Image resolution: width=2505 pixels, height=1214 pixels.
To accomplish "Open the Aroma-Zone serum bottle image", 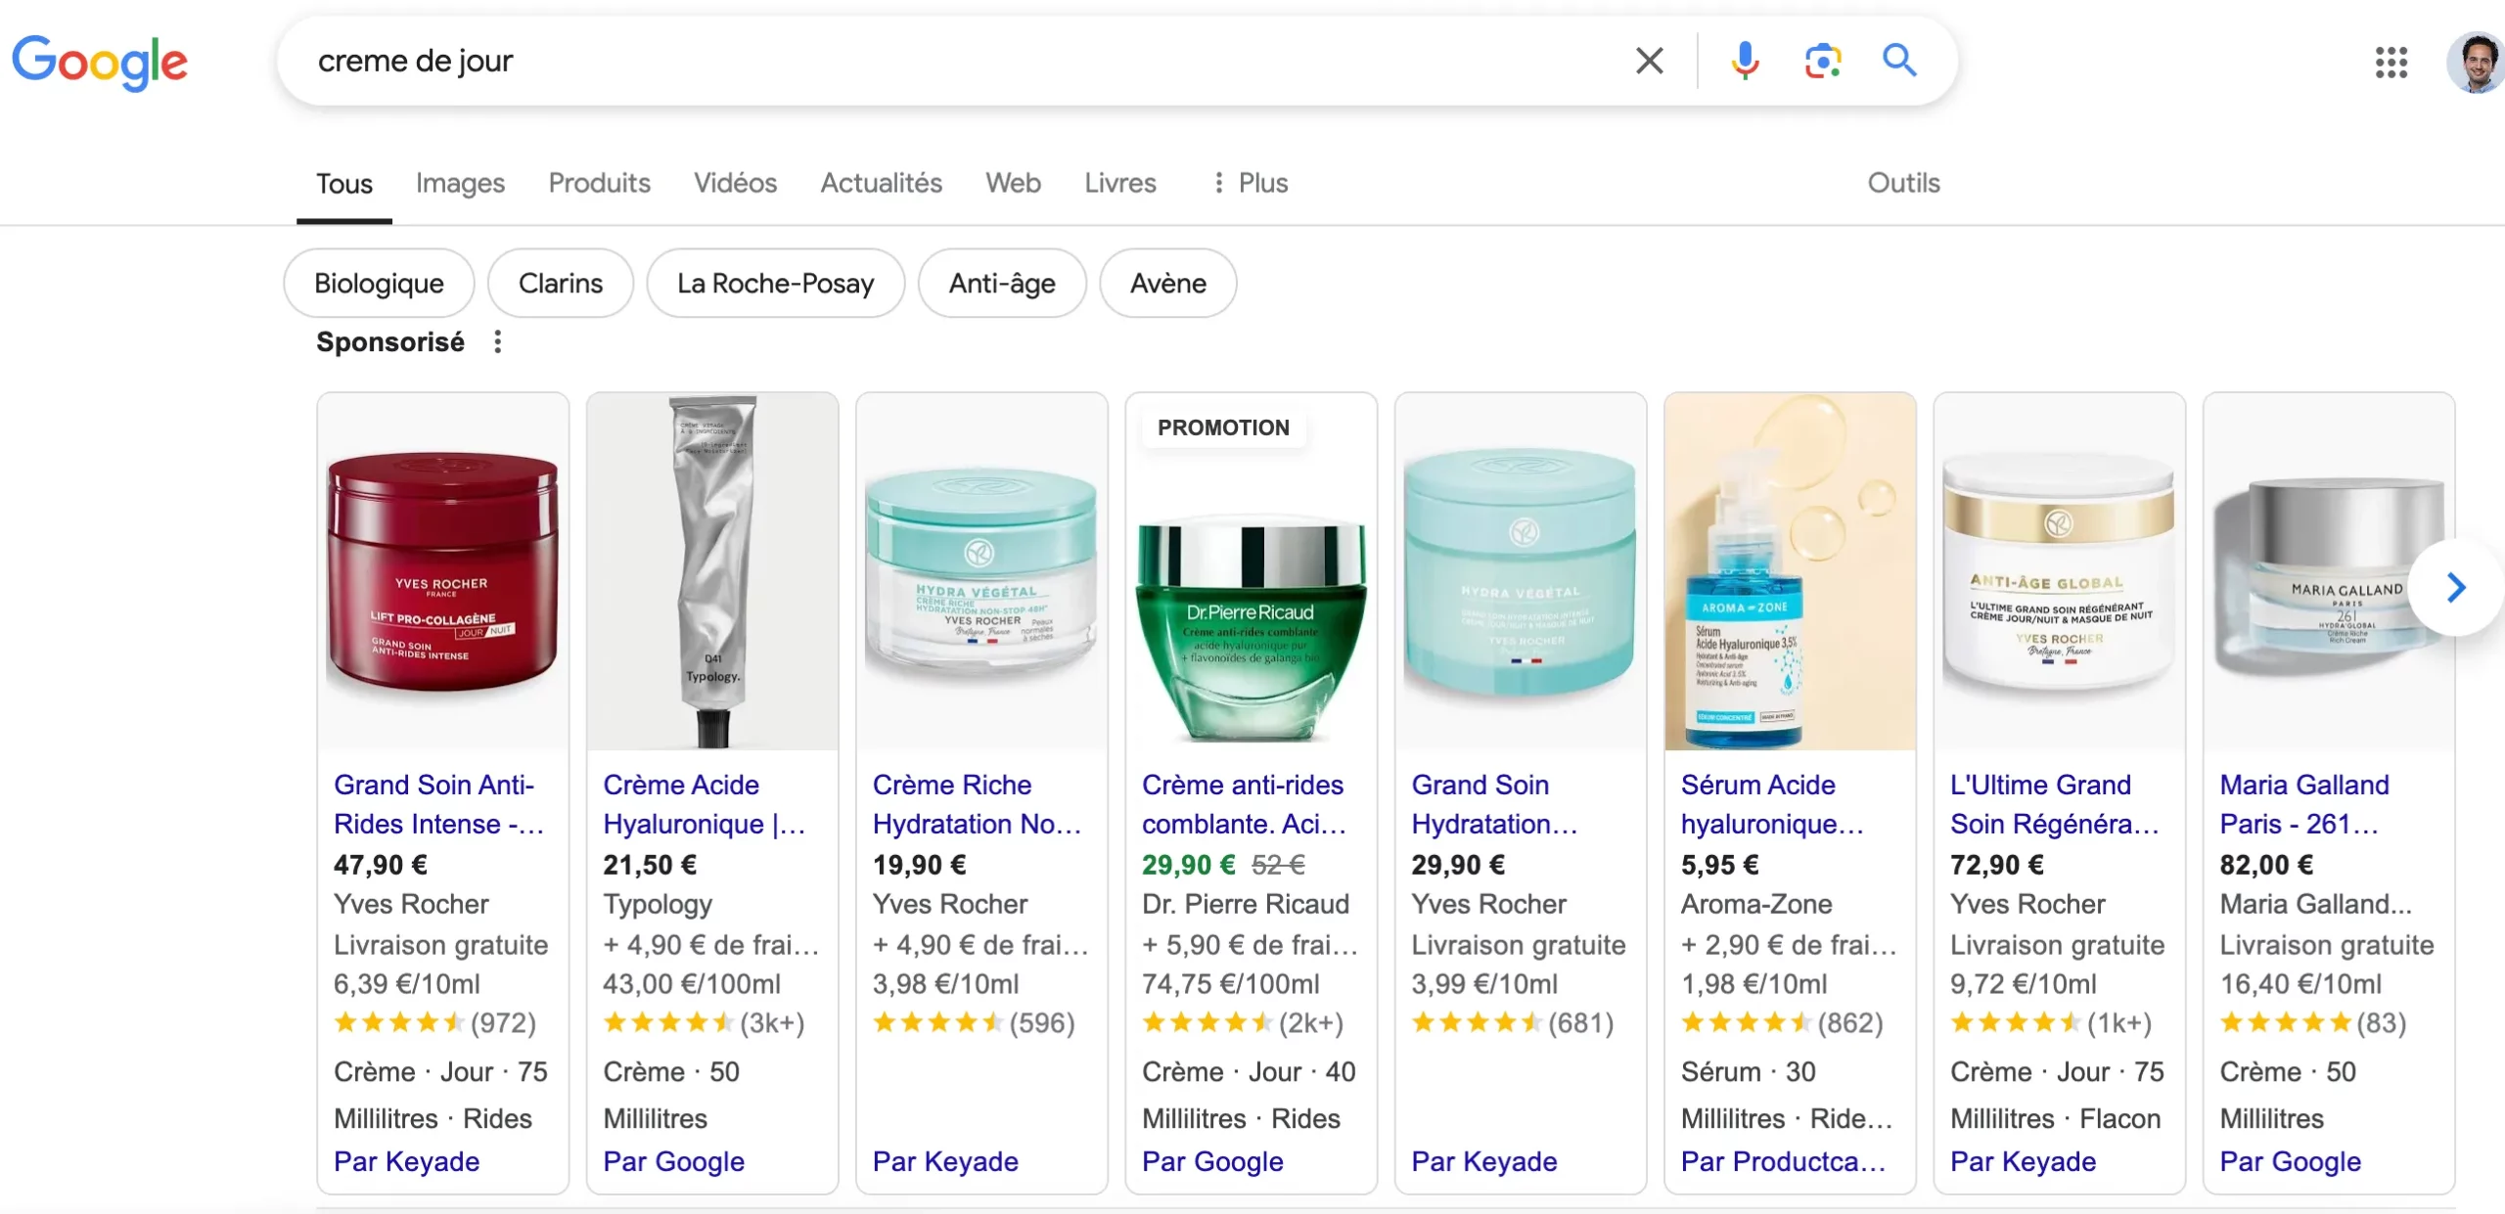I will click(x=1790, y=572).
